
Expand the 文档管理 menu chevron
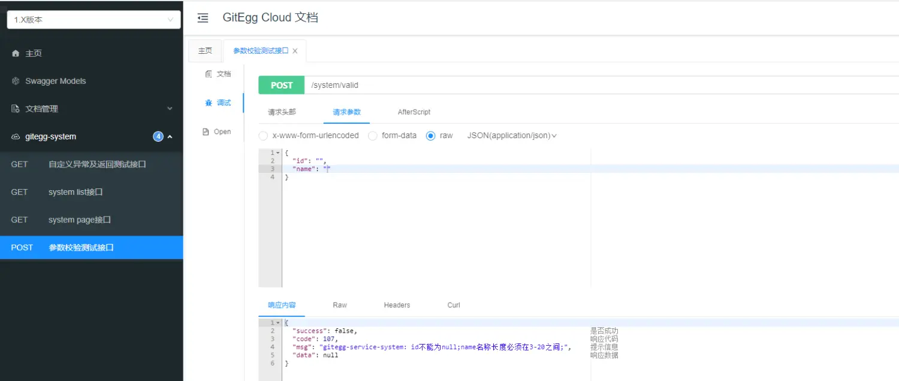[x=170, y=109]
